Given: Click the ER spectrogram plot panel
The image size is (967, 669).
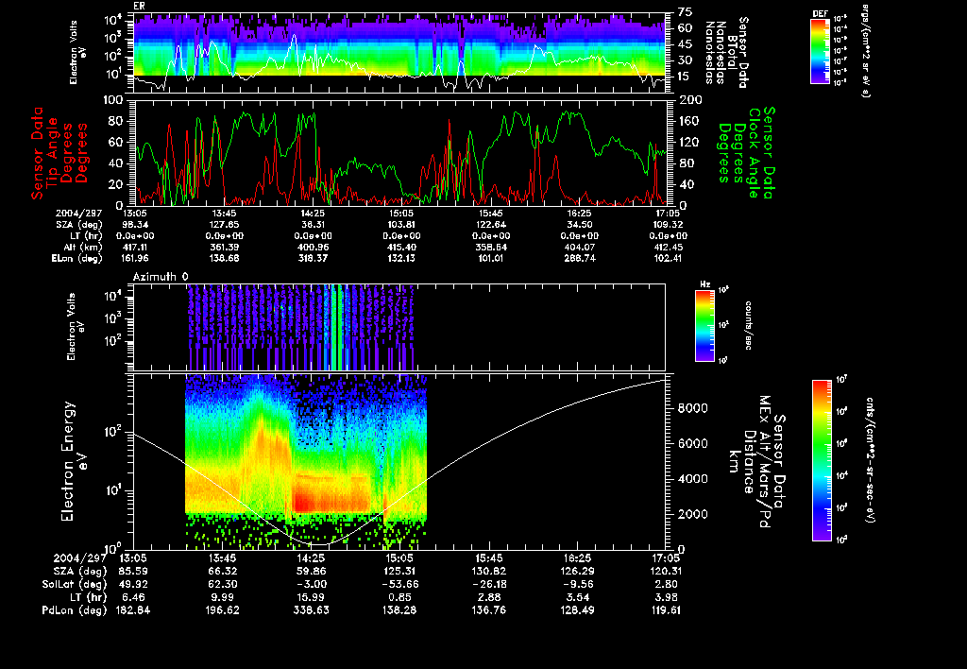Looking at the screenshot, I should pos(399,53).
